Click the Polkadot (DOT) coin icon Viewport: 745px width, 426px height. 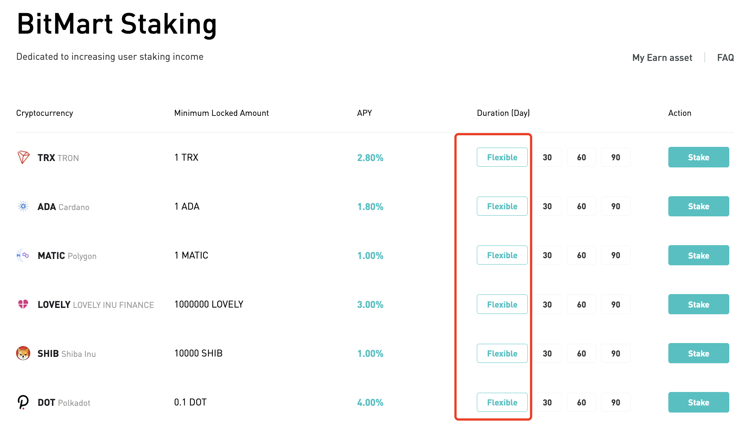[23, 402]
